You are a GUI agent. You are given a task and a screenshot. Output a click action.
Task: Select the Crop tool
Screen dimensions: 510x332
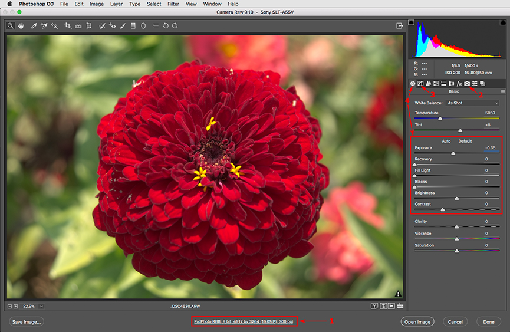click(68, 26)
